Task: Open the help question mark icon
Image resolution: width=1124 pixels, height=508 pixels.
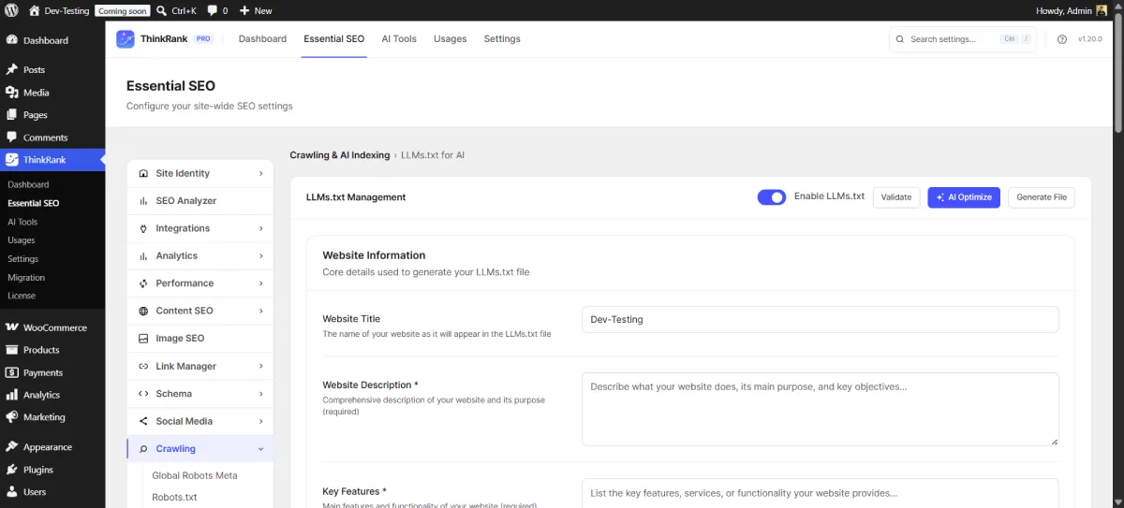Action: point(1062,39)
